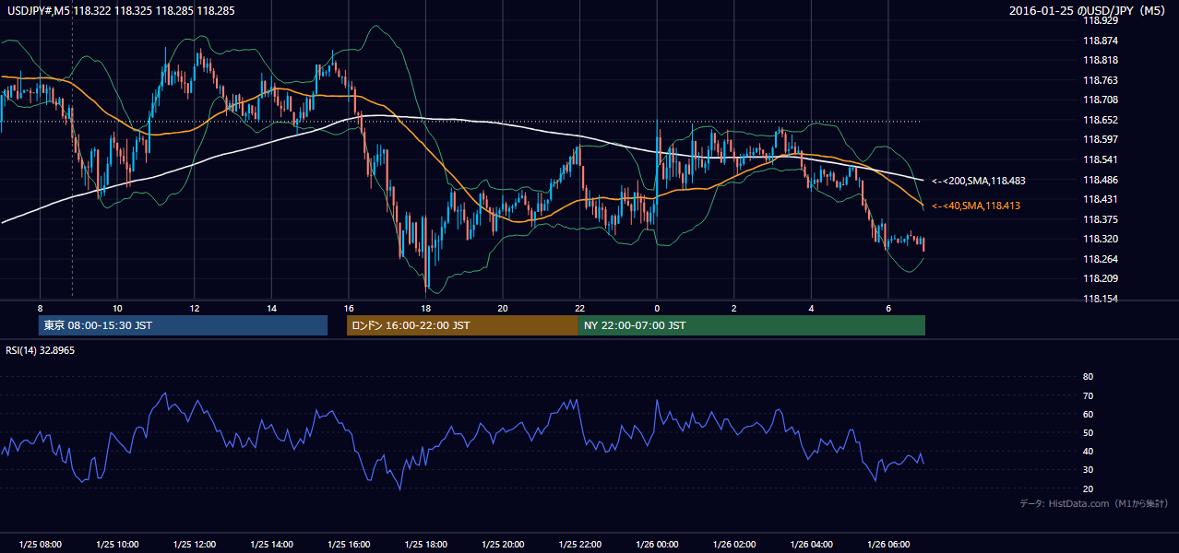The image size is (1179, 553).
Task: Click price axis label 118.652
Action: point(1100,120)
